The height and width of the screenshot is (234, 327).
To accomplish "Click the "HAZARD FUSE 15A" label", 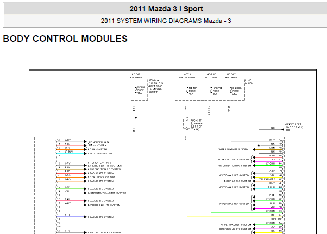I will (x=217, y=91).
